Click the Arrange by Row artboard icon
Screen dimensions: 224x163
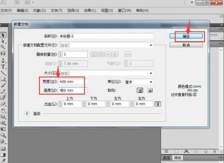click(108, 54)
